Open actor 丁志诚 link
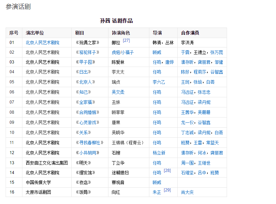Screen dimensions: 276x204 (x=187, y=133)
